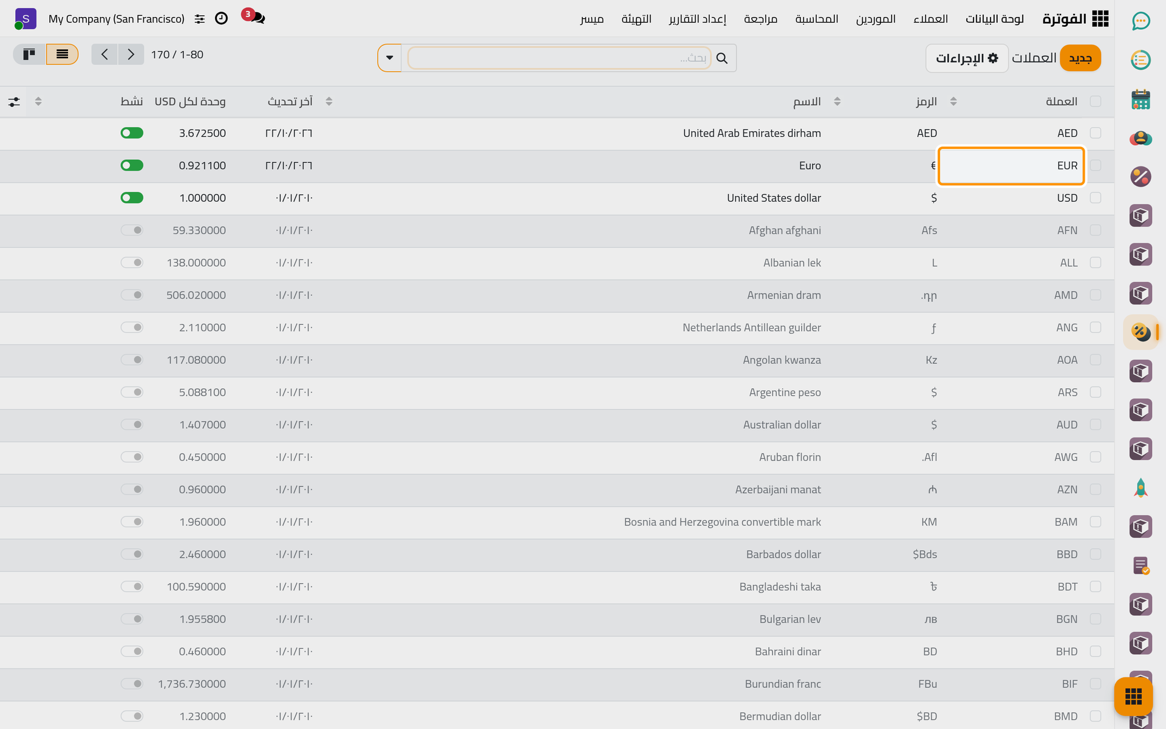This screenshot has height=729, width=1166.
Task: Open the activities clock icon
Action: coord(222,19)
